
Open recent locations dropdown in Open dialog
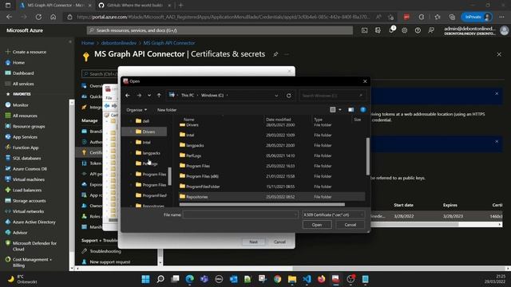pyautogui.click(x=149, y=96)
